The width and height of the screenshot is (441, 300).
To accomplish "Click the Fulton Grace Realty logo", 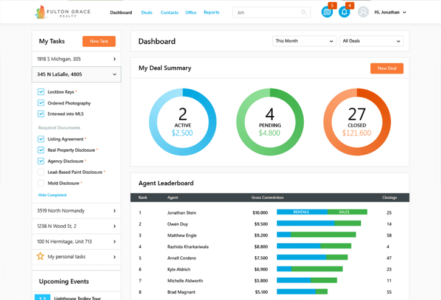I will [x=63, y=12].
